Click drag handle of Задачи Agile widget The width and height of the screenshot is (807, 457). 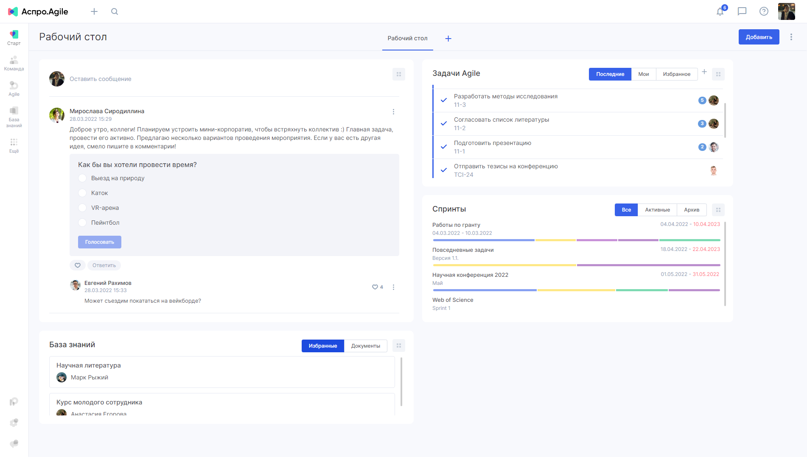[x=718, y=74]
